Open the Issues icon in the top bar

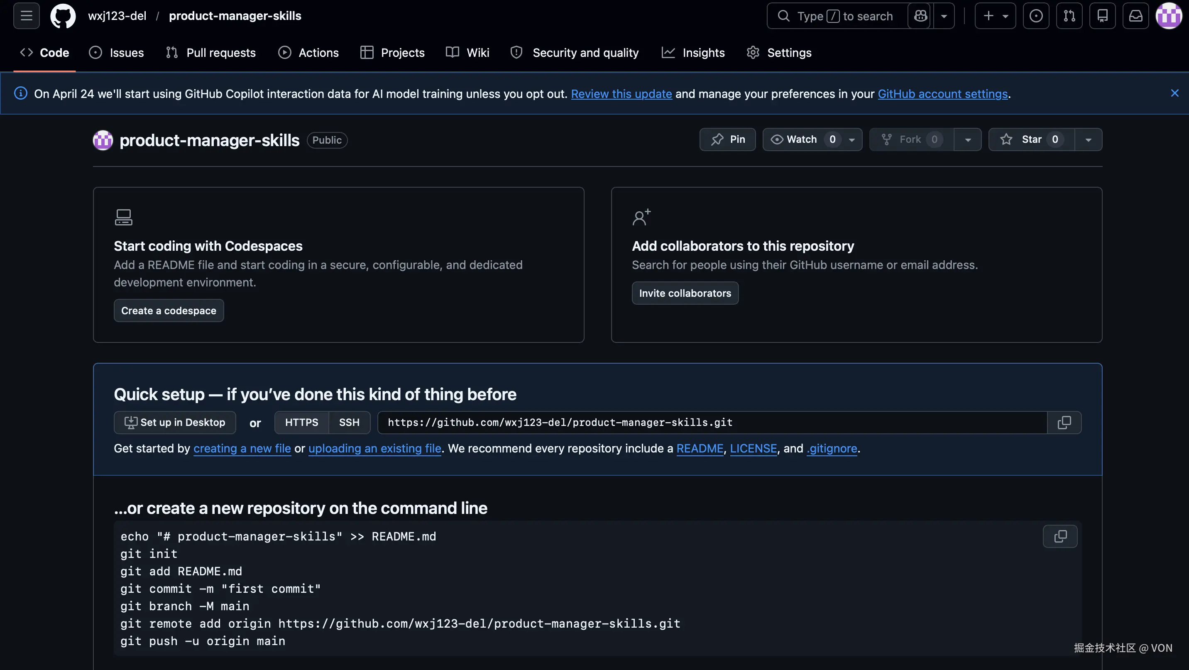1036,16
